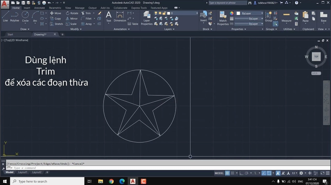Screen dimensions: 331x185
Task: Open the Express Tools ribbon tab
Action: pos(139,8)
